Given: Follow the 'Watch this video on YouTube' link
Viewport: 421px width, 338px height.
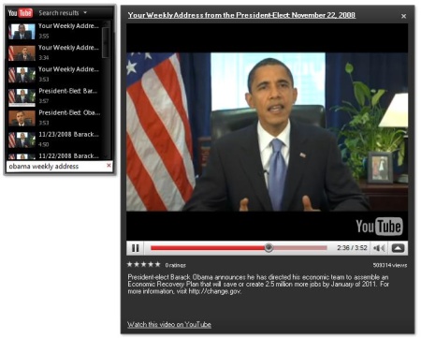Looking at the screenshot, I should click(169, 324).
